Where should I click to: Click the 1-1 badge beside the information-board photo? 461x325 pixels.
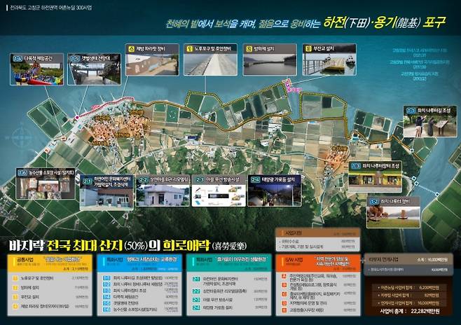411,111
